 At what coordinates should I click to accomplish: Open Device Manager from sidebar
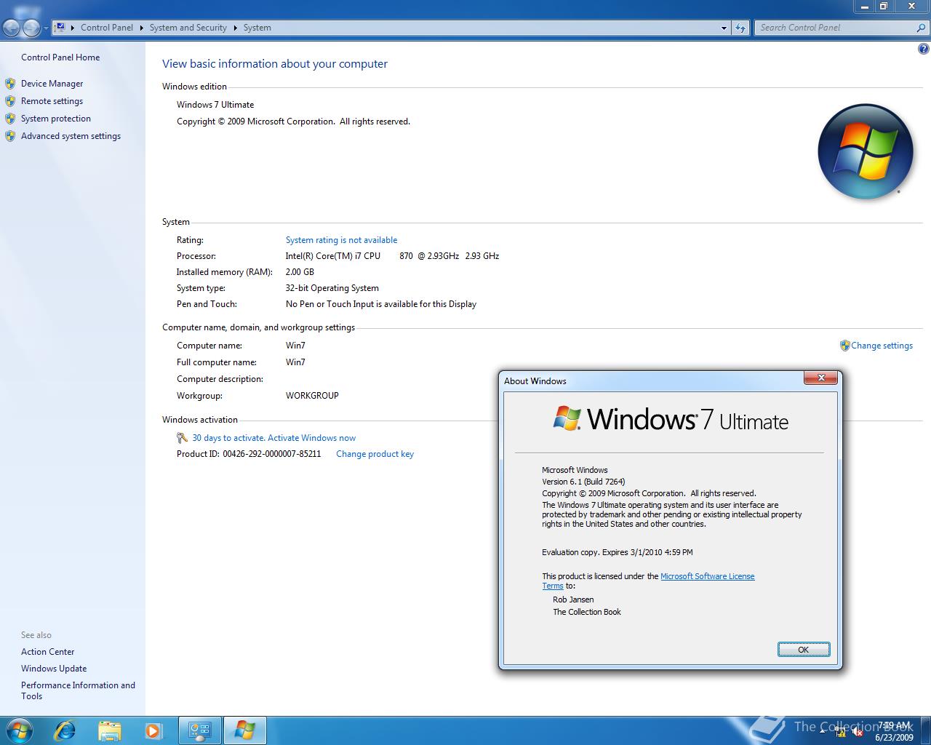pos(52,84)
